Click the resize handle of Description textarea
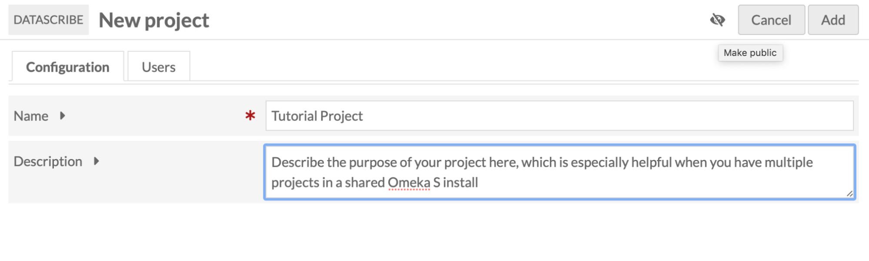 pos(849,194)
